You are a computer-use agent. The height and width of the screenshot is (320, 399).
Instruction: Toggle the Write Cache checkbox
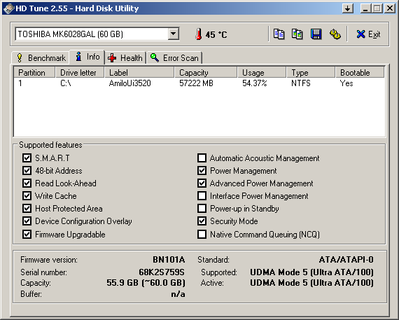tap(27, 196)
